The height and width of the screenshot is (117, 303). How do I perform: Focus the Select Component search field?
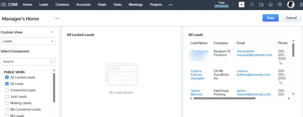point(28,62)
